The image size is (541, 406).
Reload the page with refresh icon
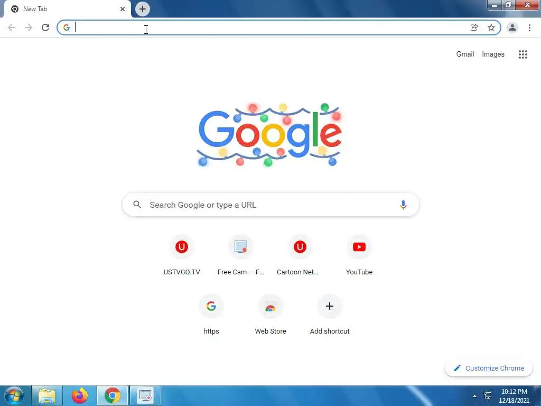45,27
